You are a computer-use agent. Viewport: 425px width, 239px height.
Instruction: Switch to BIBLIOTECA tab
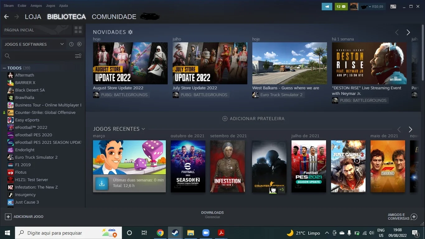[67, 17]
